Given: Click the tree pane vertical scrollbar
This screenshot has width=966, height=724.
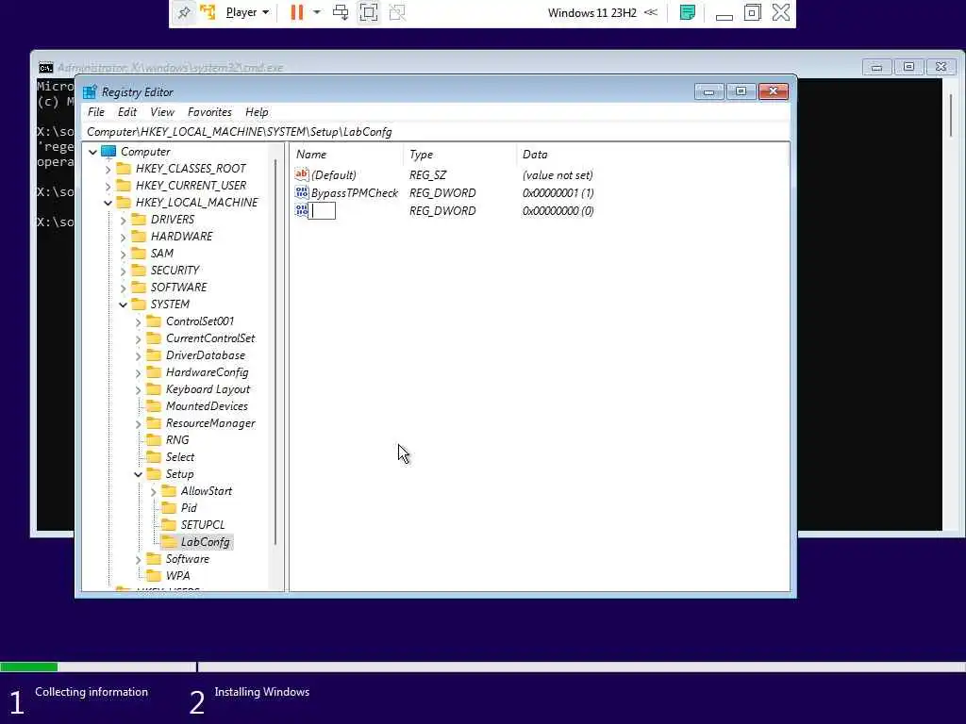Looking at the screenshot, I should click(275, 353).
